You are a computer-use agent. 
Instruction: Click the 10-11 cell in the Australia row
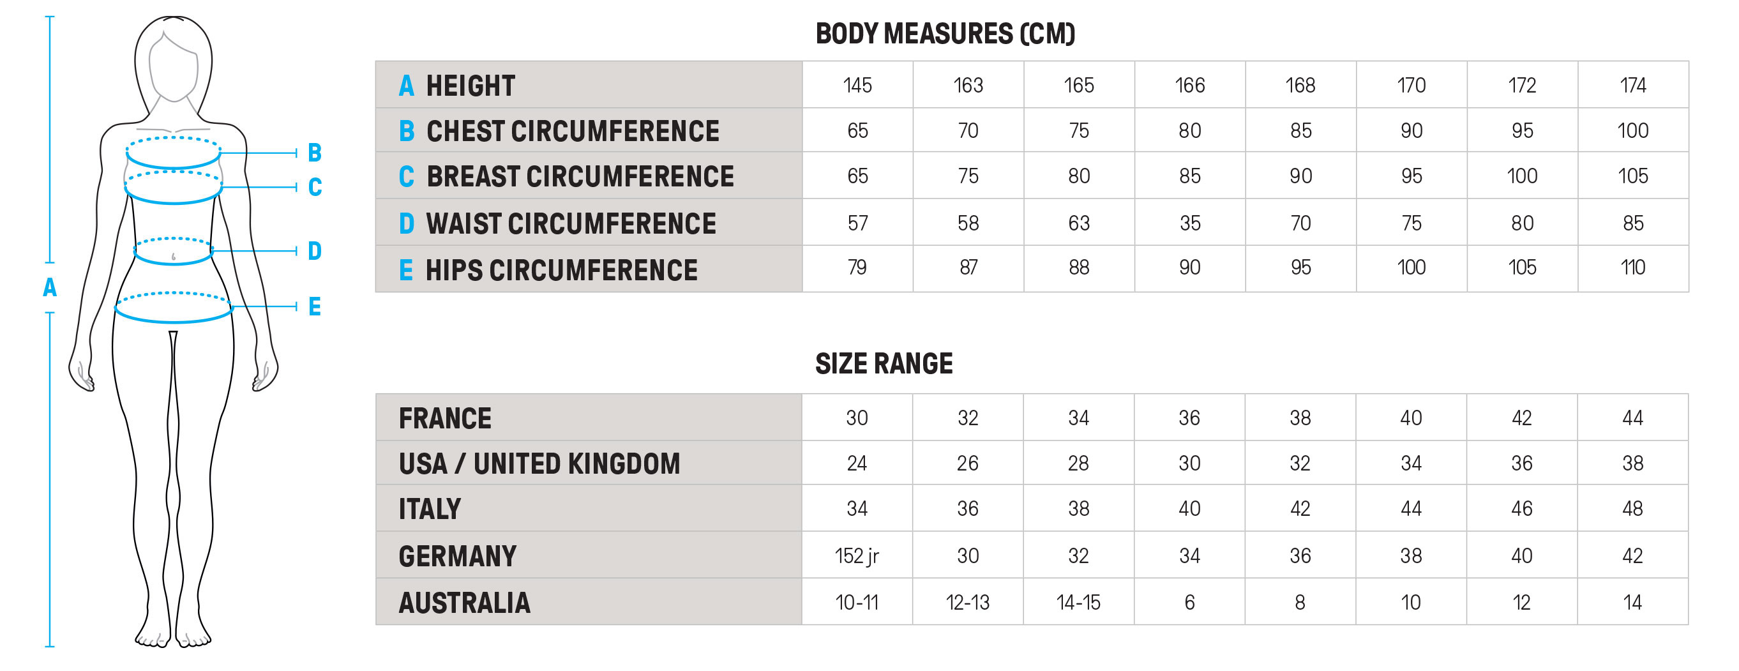pyautogui.click(x=857, y=602)
